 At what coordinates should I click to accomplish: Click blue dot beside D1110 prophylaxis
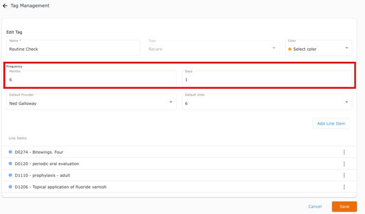(x=10, y=175)
